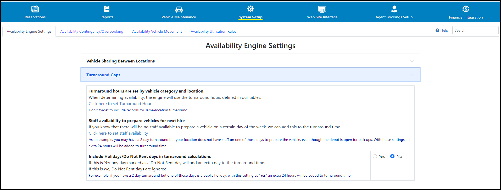This screenshot has width=501, height=190.
Task: Go to the Web Site Interface menu label
Action: [322, 17]
